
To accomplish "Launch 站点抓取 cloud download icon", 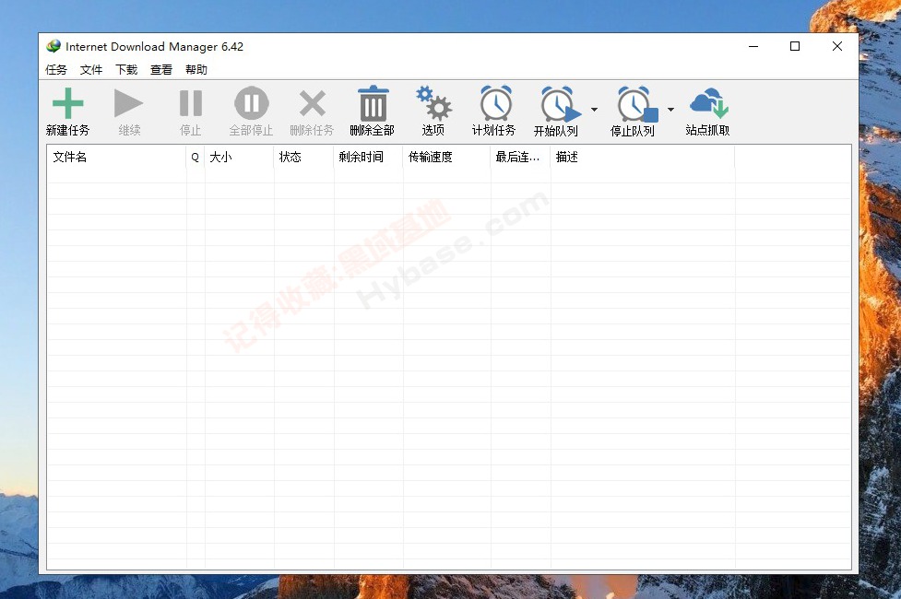I will tap(709, 103).
